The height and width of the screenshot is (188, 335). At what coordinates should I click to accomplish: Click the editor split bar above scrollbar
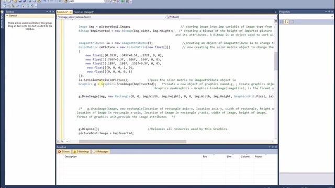pos(276,21)
